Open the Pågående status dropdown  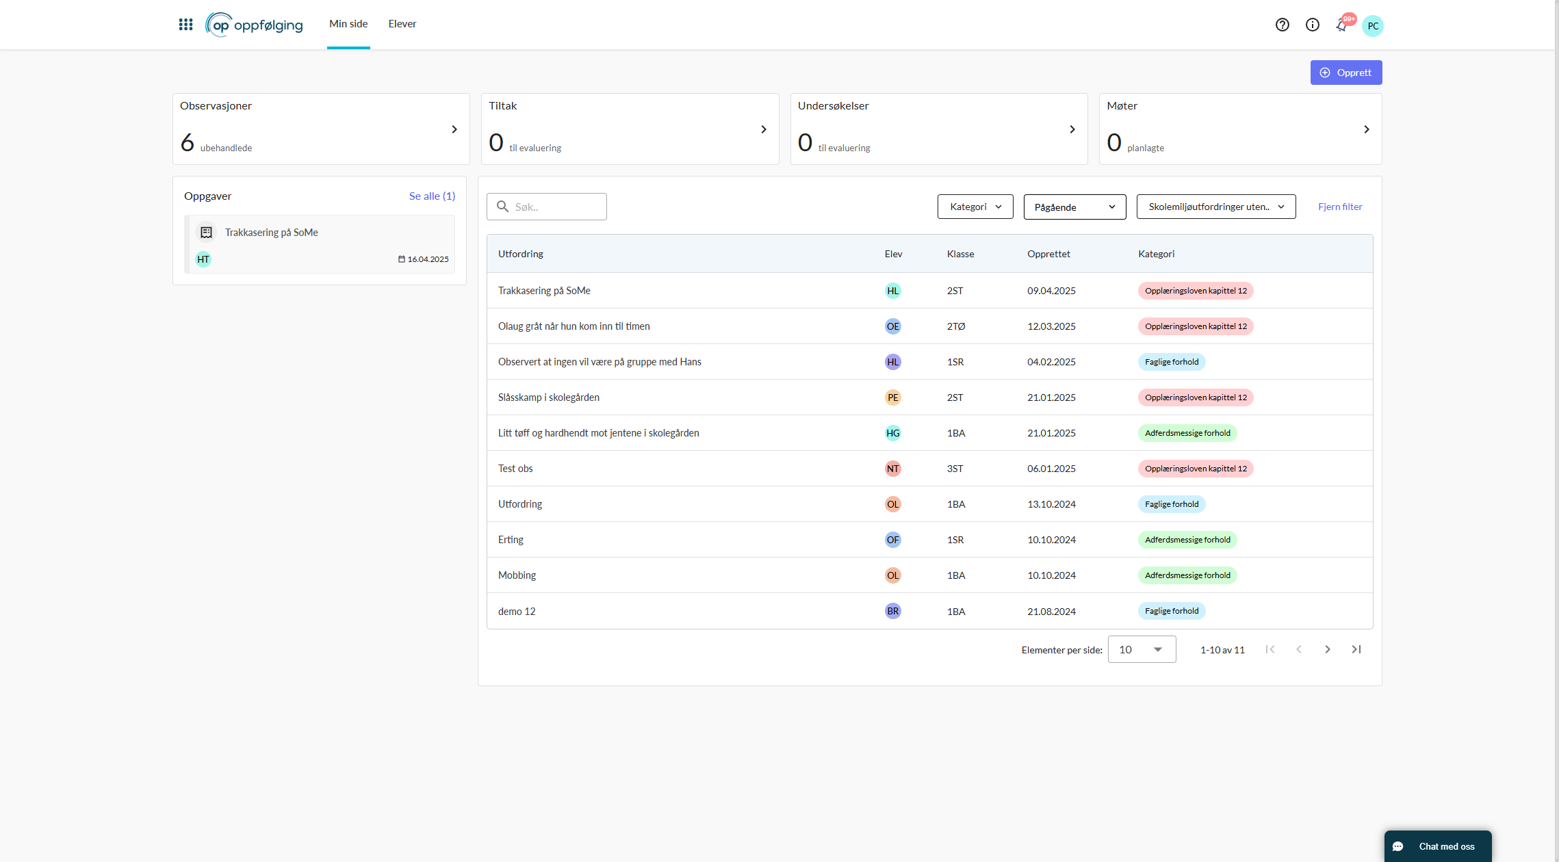click(x=1074, y=207)
